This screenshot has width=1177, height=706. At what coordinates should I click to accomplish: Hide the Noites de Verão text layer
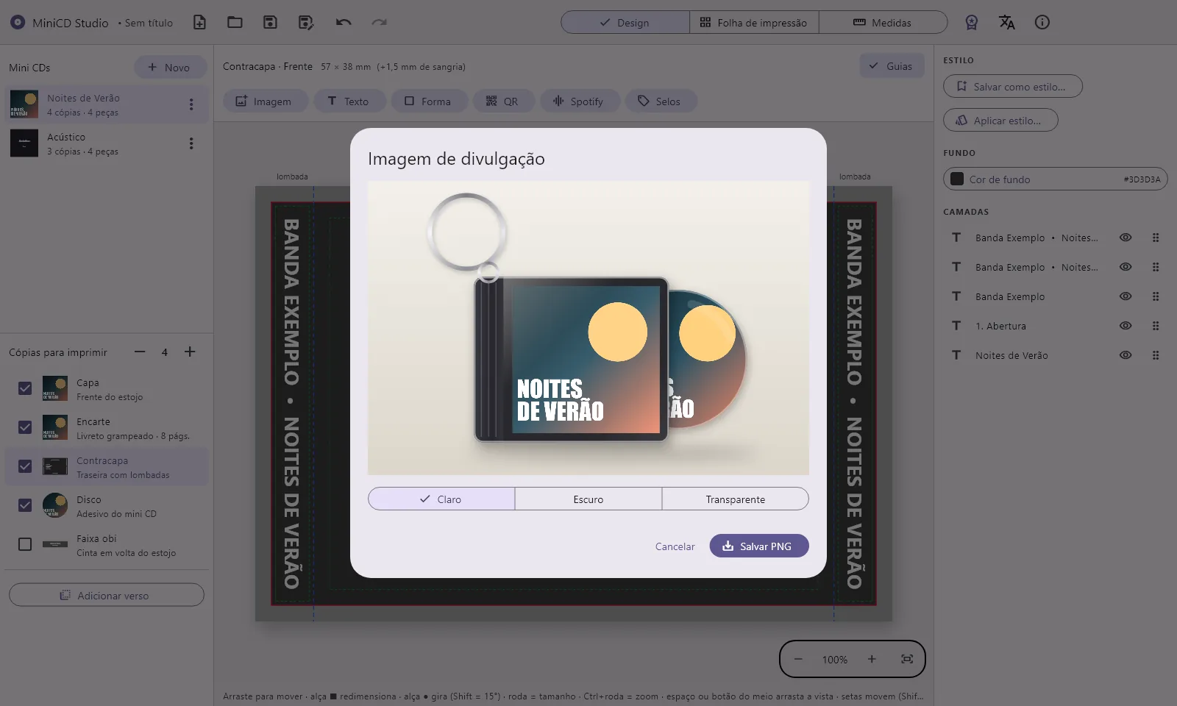tap(1126, 355)
